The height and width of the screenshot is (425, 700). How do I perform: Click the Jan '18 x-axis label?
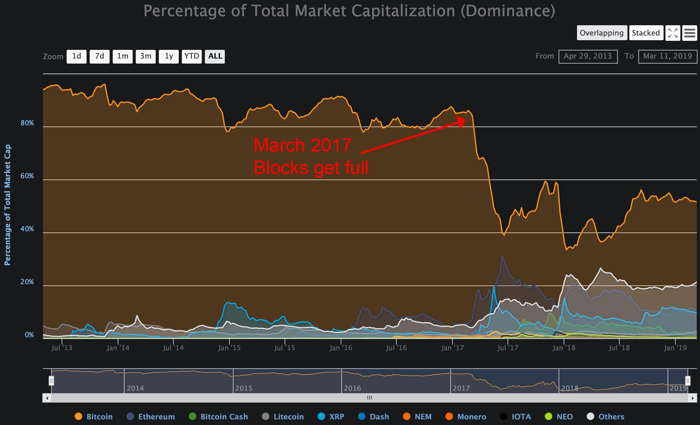click(564, 348)
